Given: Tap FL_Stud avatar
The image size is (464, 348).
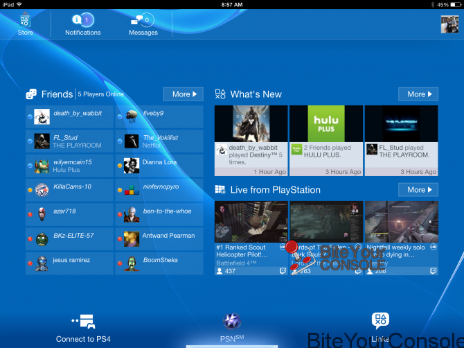Looking at the screenshot, I should click(42, 141).
